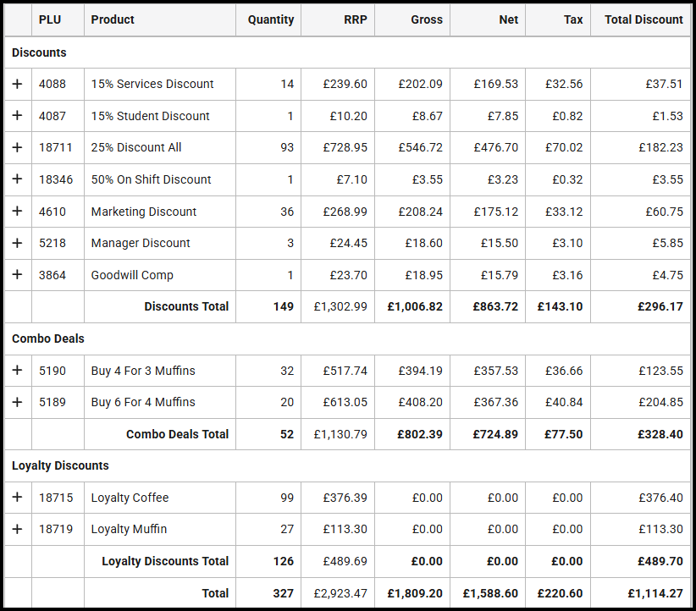Expand the 15% Student Discount row
This screenshot has height=611, width=696.
(x=17, y=116)
